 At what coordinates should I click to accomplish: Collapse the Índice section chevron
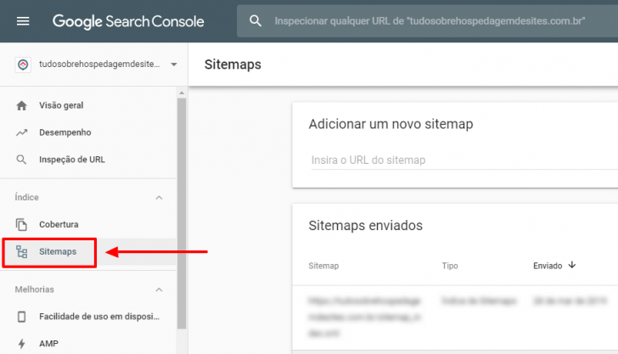[159, 198]
